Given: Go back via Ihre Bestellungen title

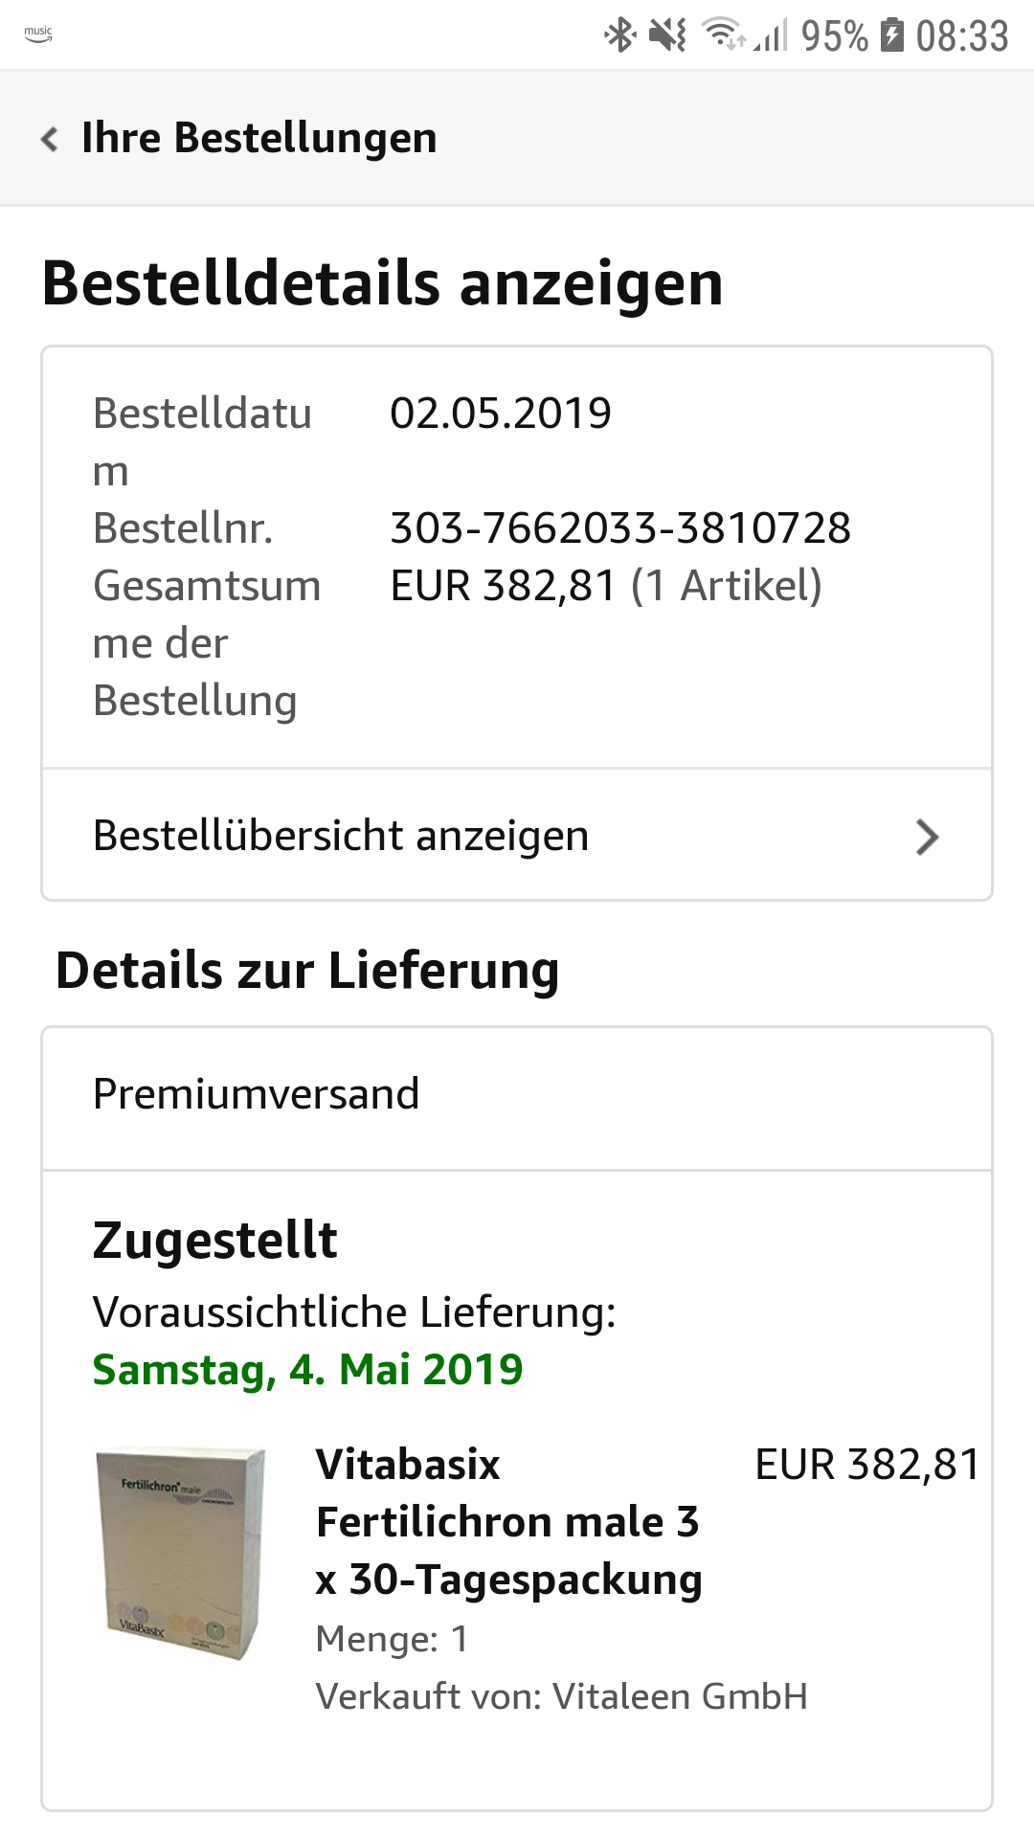Looking at the screenshot, I should 258,139.
